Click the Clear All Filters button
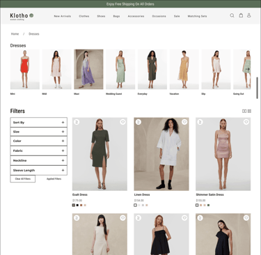261x255 pixels. click(x=23, y=179)
